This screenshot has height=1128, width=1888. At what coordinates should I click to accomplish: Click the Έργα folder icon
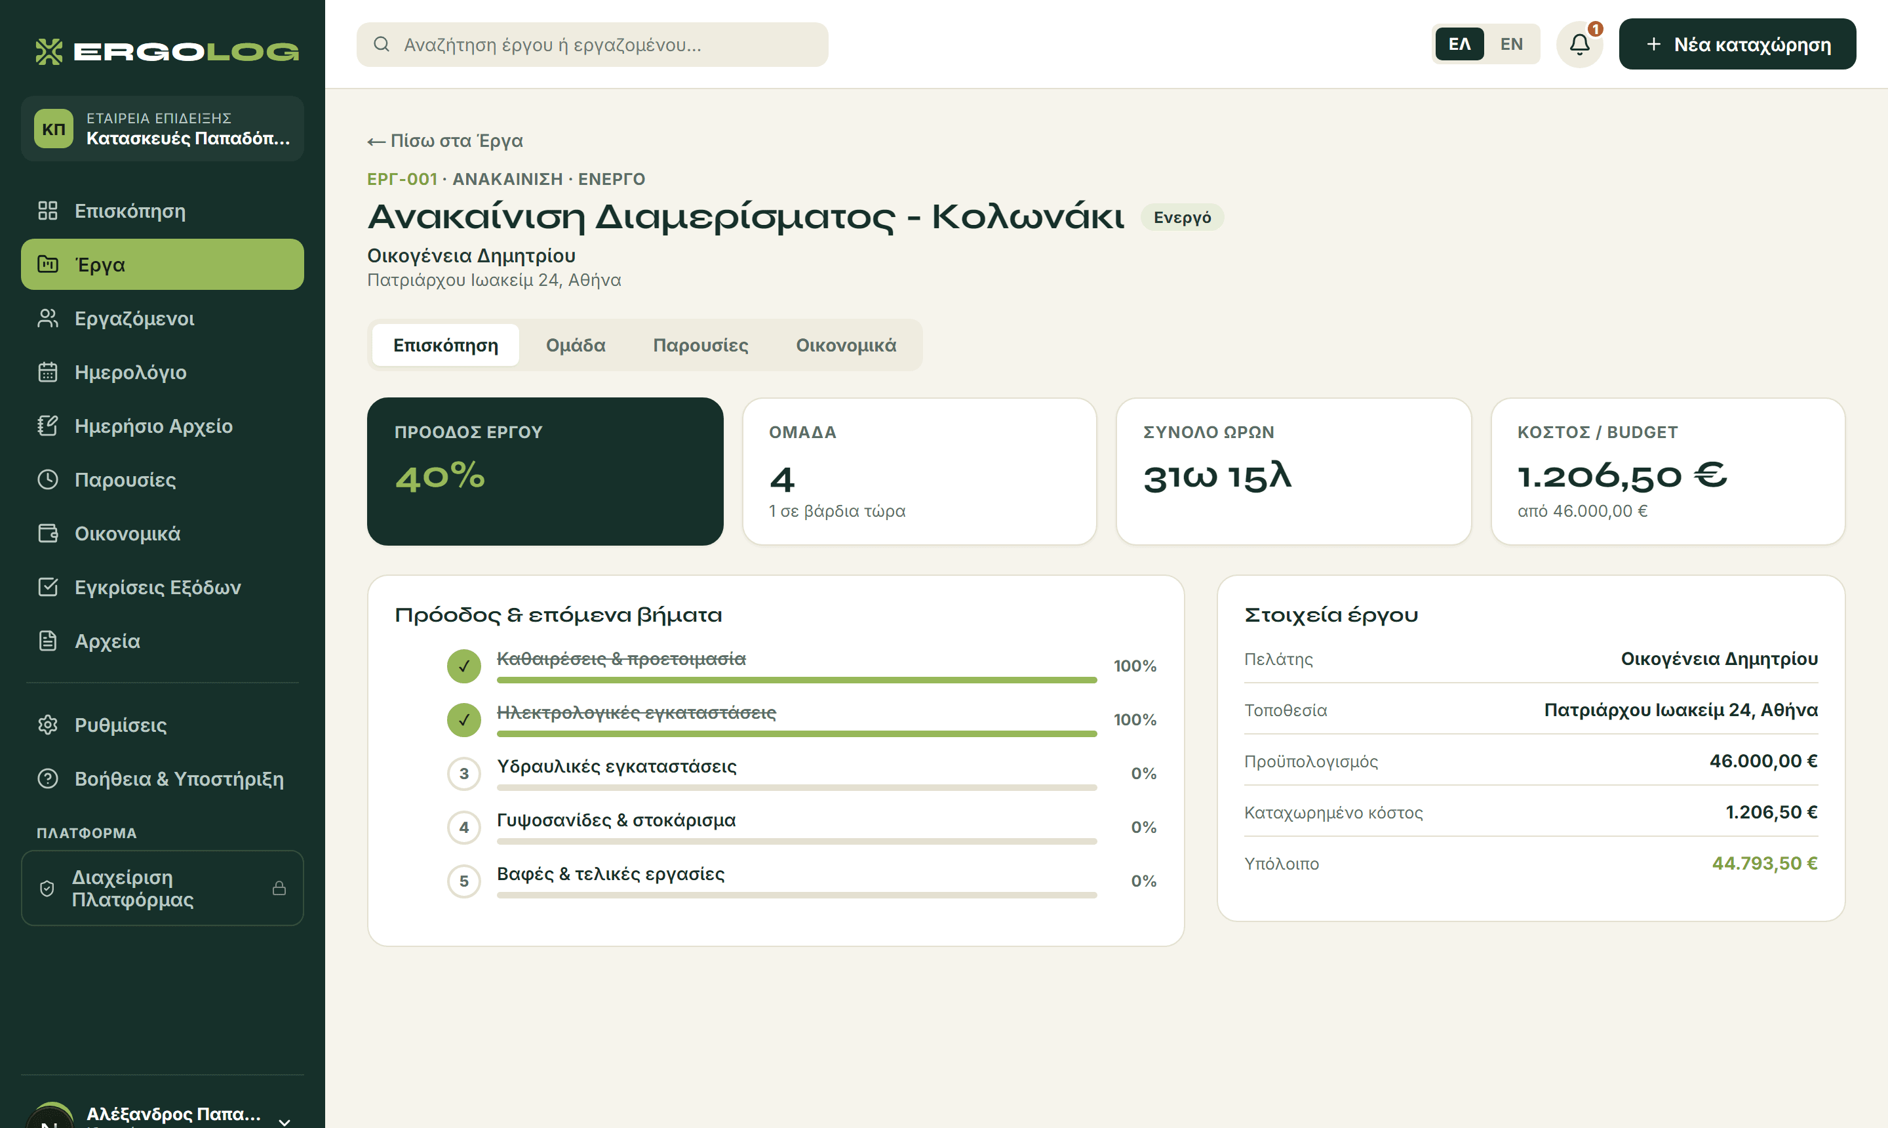pos(48,264)
